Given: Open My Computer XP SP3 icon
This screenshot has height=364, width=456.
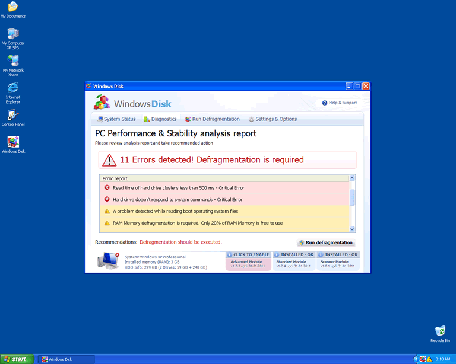Looking at the screenshot, I should (x=12, y=34).
